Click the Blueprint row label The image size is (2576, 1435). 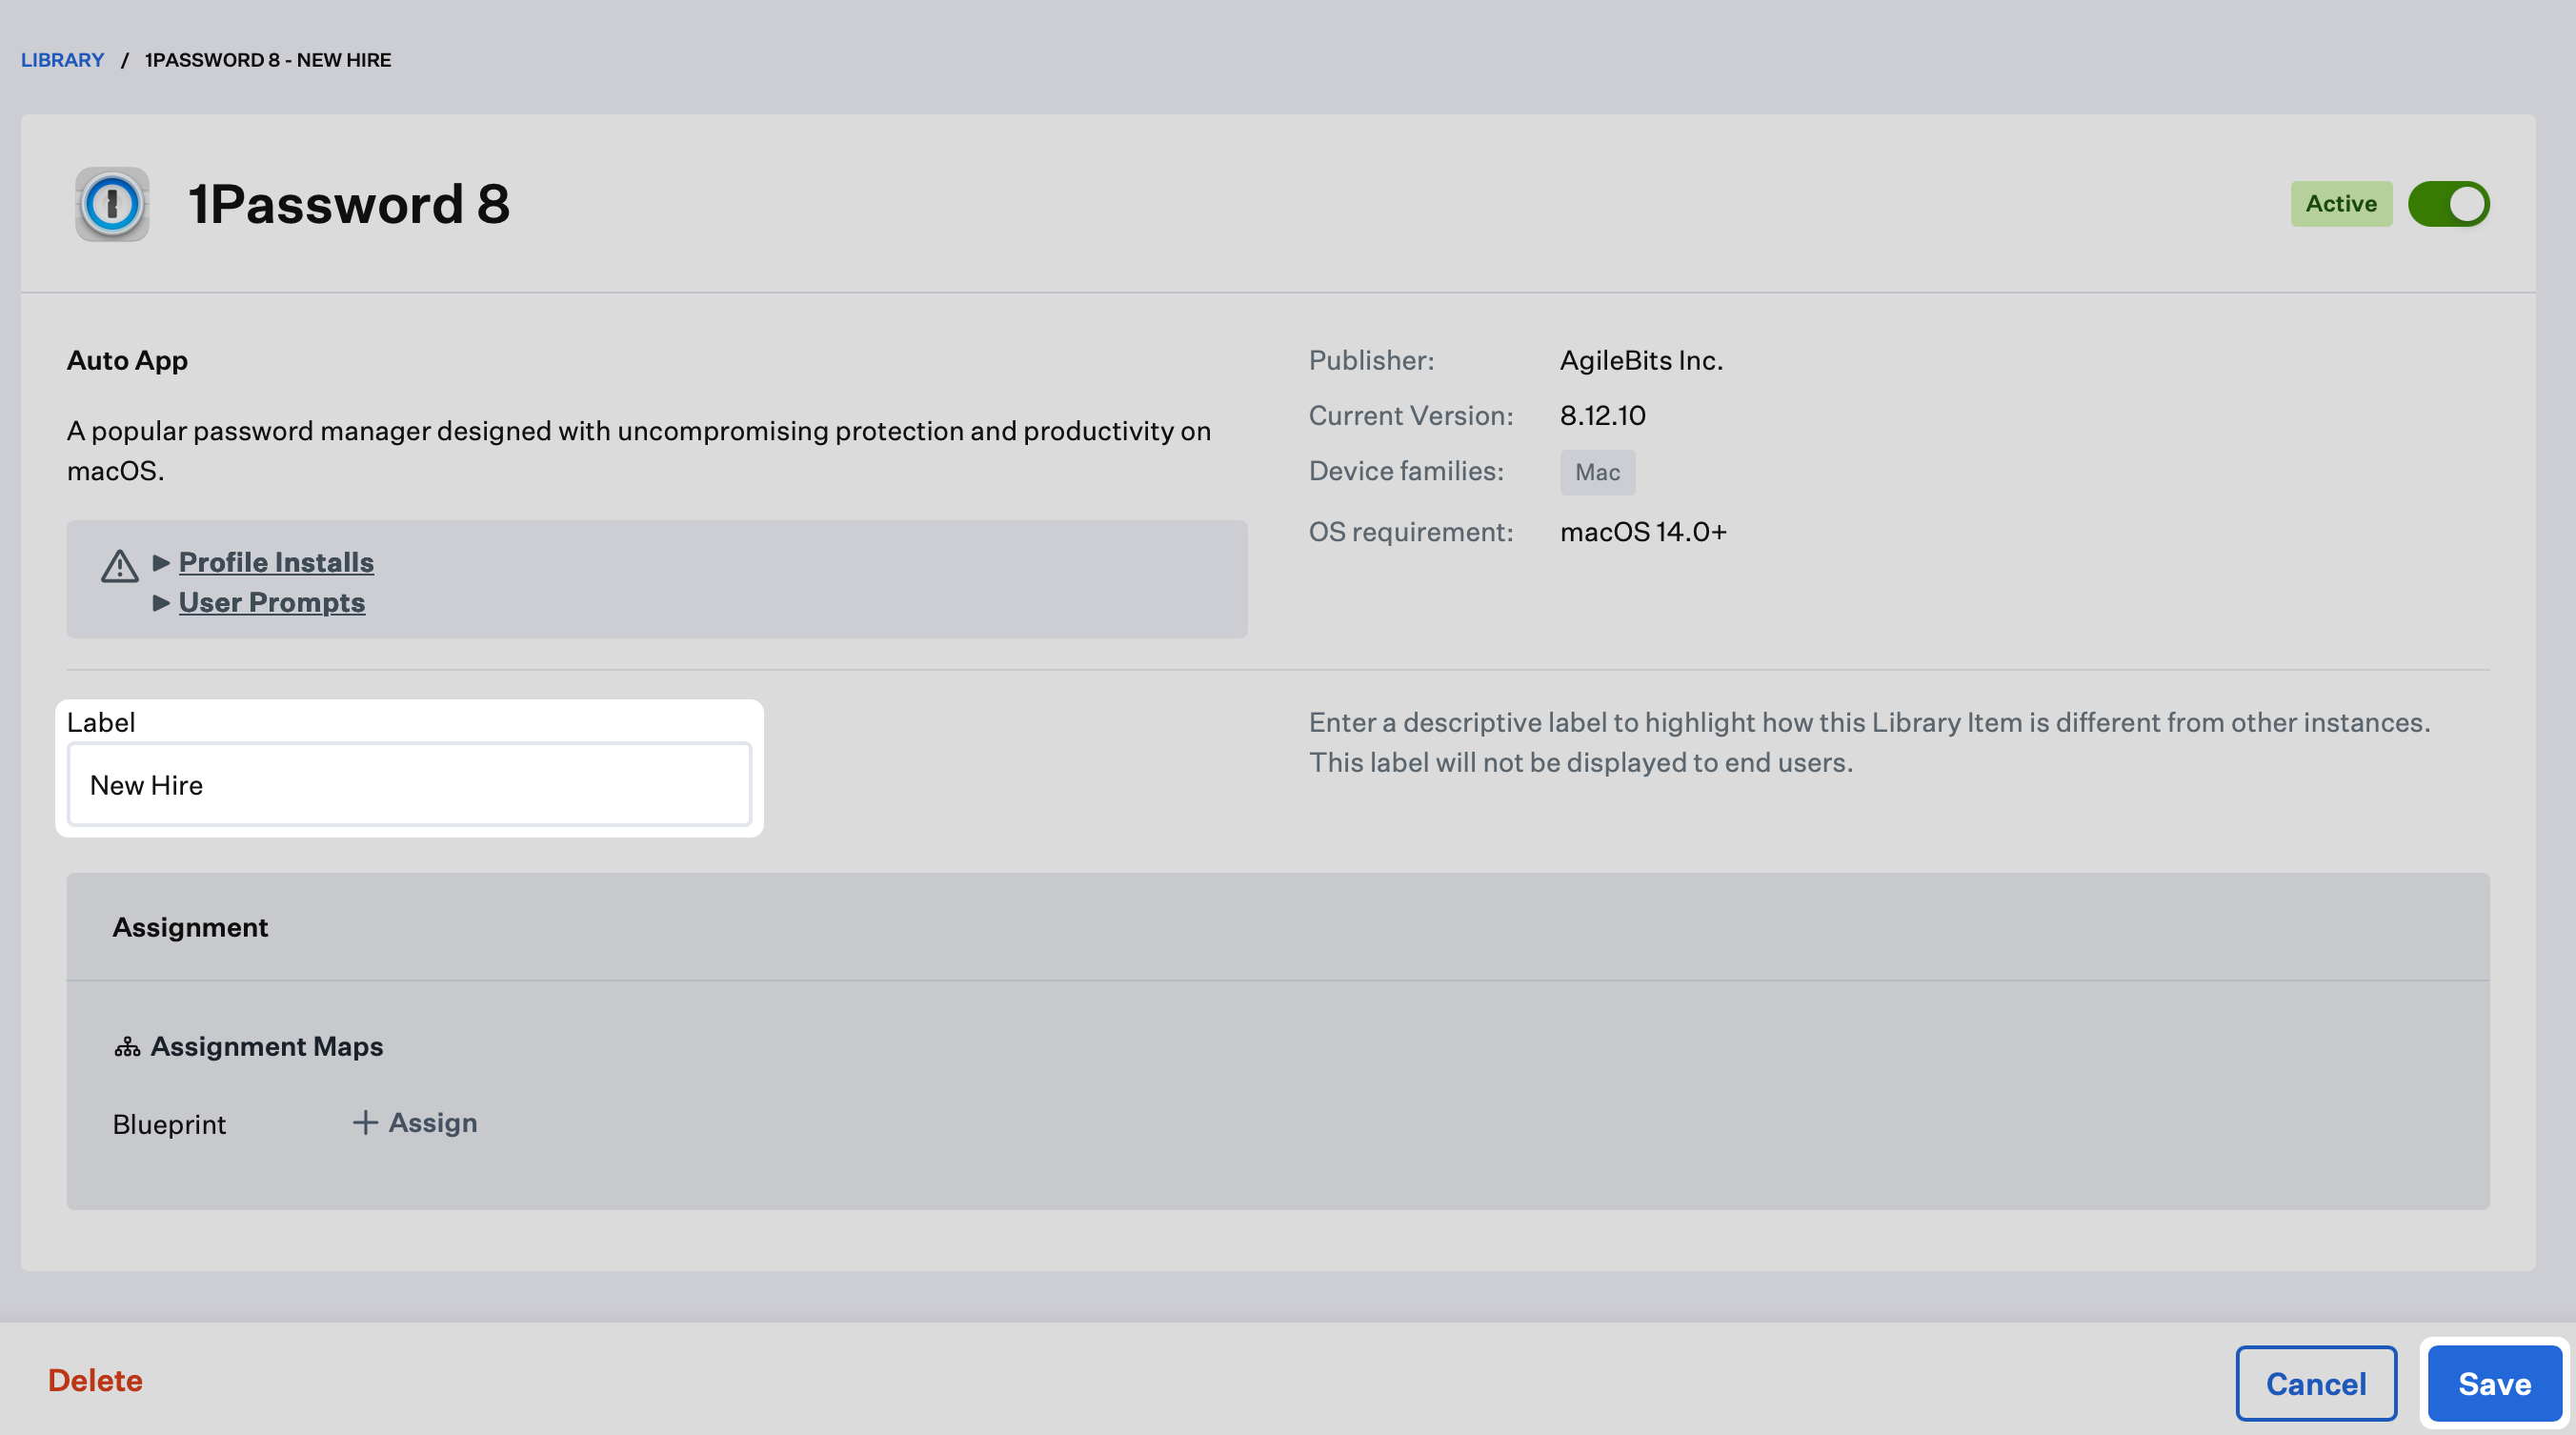pyautogui.click(x=169, y=1125)
